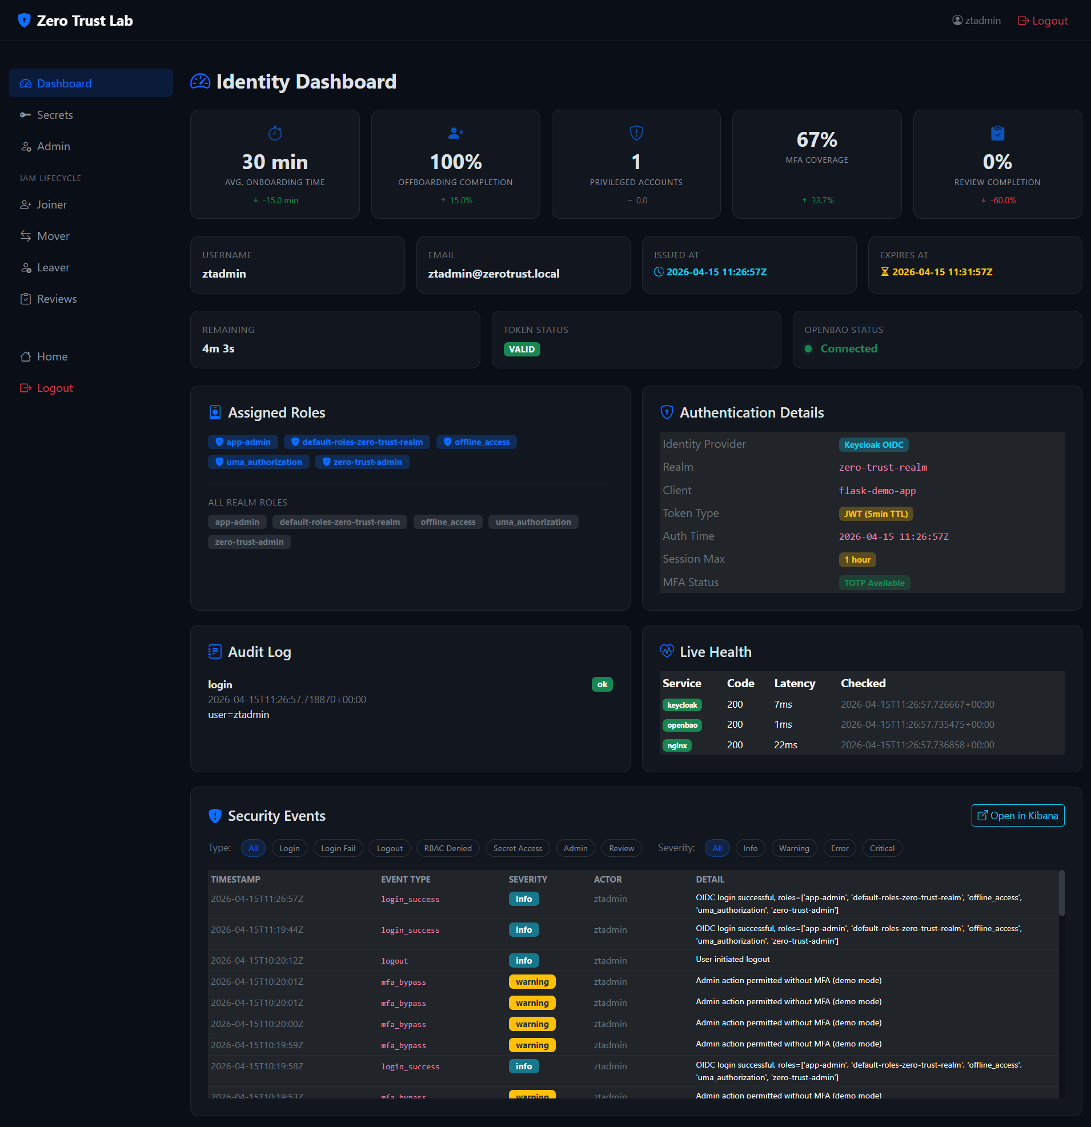The image size is (1091, 1127).
Task: Click the '2026-04-15T11:19:44Z' timestamp cell
Action: click(x=257, y=930)
